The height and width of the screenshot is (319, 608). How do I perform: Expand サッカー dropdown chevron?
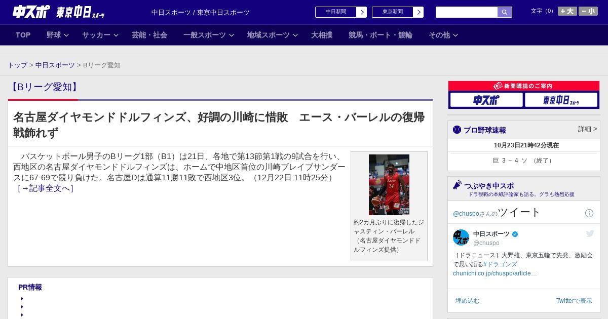[116, 35]
